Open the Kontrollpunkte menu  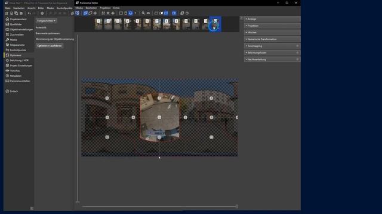(64, 8)
